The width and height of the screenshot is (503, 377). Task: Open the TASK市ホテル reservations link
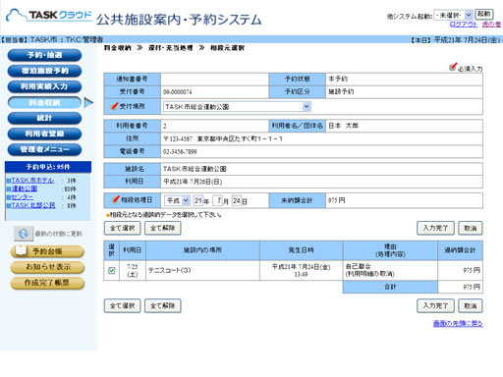(x=32, y=181)
